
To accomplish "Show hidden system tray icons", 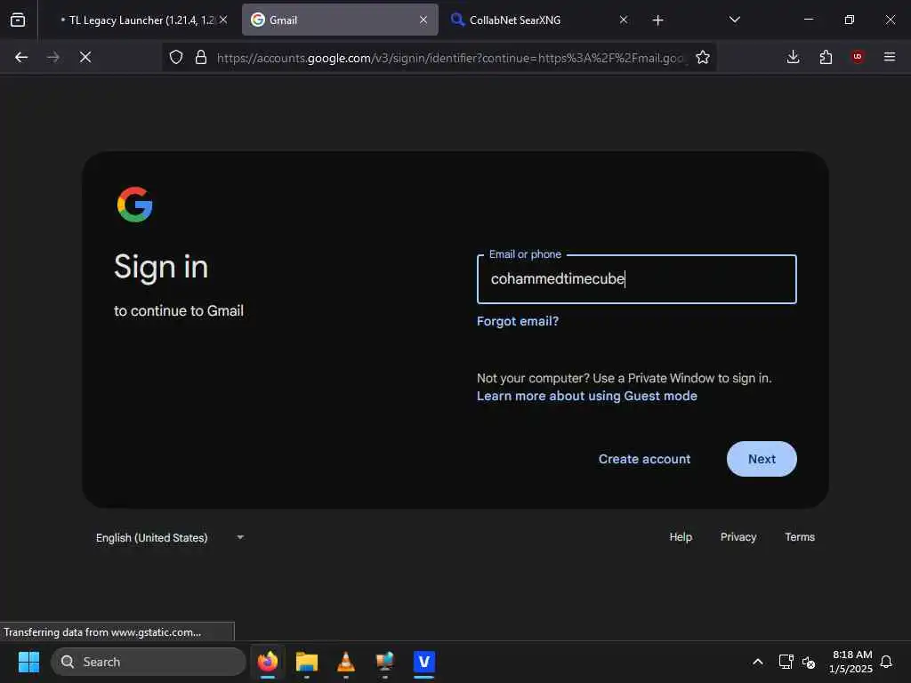I will click(758, 662).
